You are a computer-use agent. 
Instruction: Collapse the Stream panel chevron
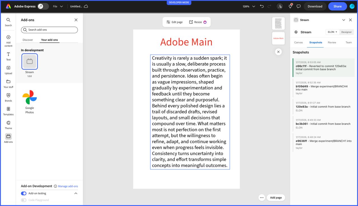[344, 20]
